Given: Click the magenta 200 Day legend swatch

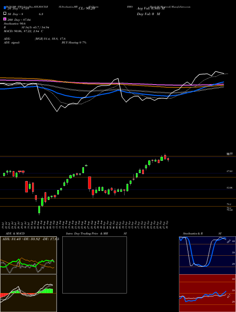Looking at the screenshot, I should click(5, 19).
